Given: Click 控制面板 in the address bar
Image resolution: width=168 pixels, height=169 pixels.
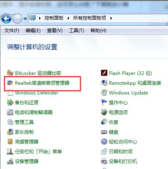Looking at the screenshot, I should point(54,18).
